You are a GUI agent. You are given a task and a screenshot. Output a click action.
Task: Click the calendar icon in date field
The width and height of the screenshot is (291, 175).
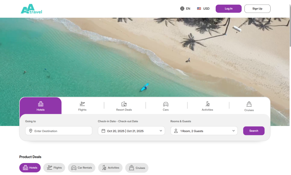tap(103, 131)
